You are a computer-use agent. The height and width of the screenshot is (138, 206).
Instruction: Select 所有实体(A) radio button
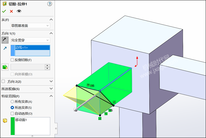[x=12, y=102]
